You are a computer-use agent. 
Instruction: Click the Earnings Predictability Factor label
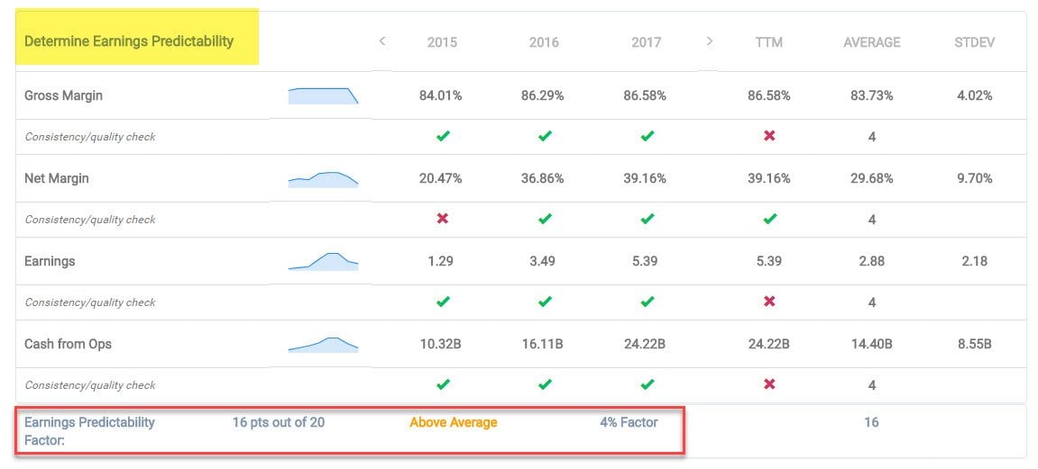[x=89, y=430]
